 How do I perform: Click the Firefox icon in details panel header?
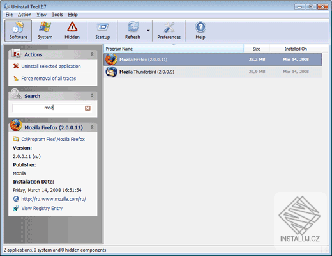tap(16, 125)
